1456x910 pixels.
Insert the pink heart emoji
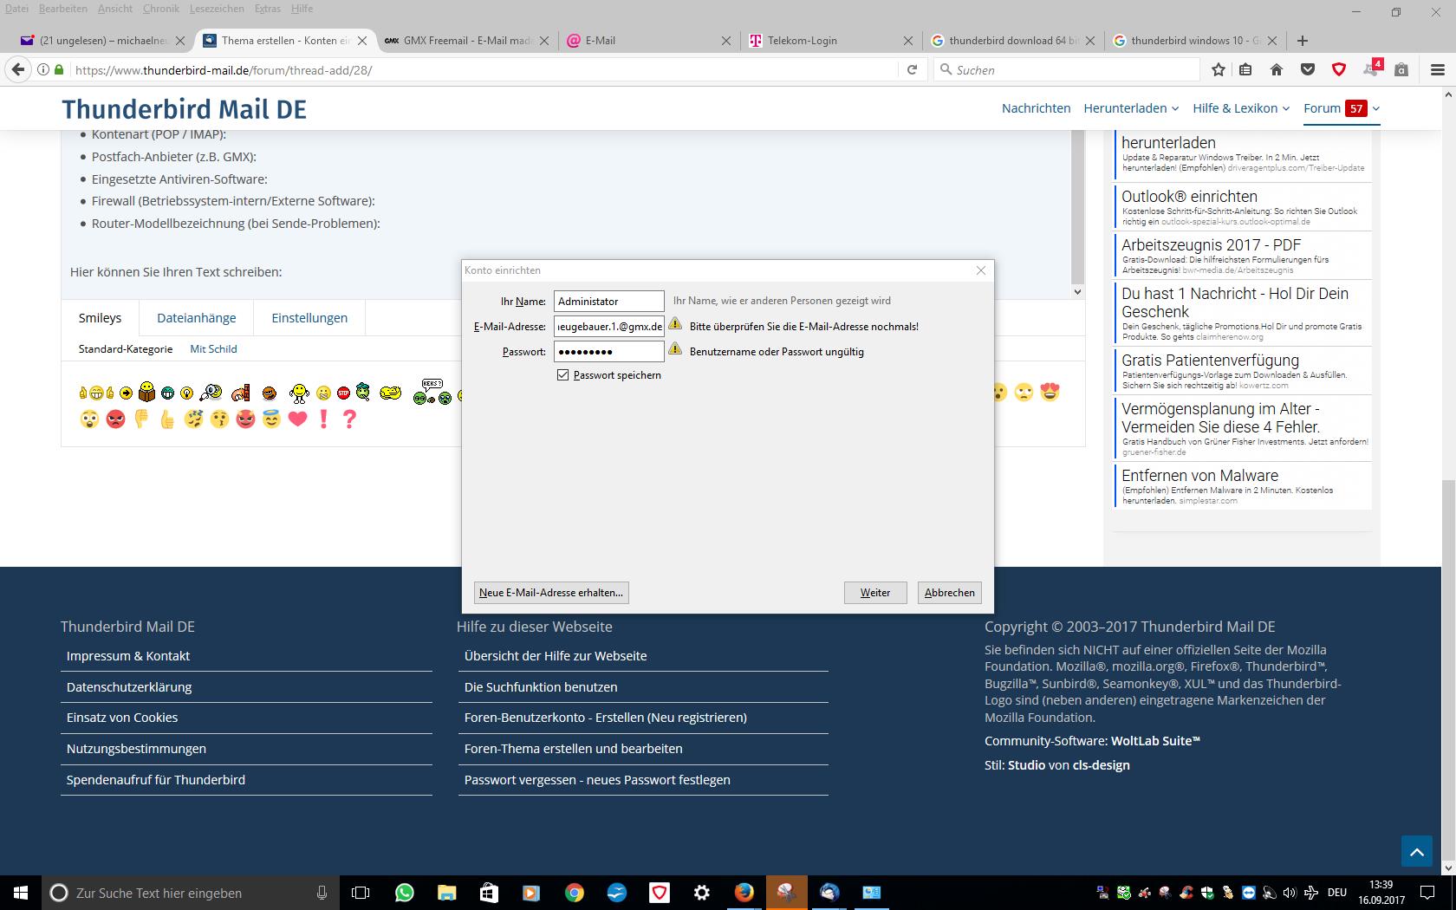click(x=298, y=419)
